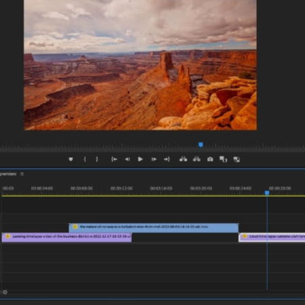This screenshot has height=305, width=305.
Task: Play the program monitor preview
Action: 140,159
